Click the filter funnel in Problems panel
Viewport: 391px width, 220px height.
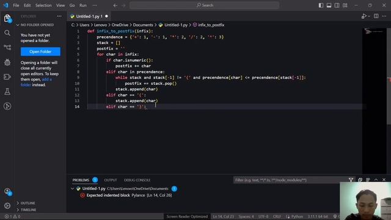point(351,180)
